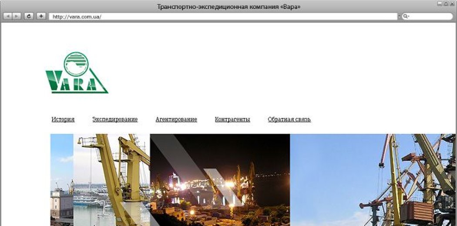Click the browser search field
457x226 pixels.
click(427, 17)
